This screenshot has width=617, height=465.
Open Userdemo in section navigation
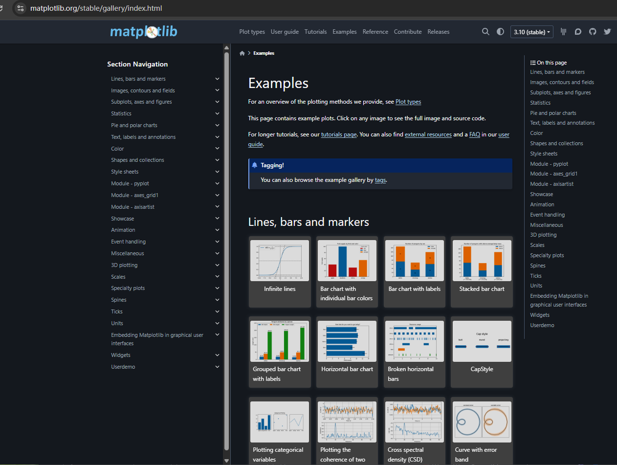[123, 367]
